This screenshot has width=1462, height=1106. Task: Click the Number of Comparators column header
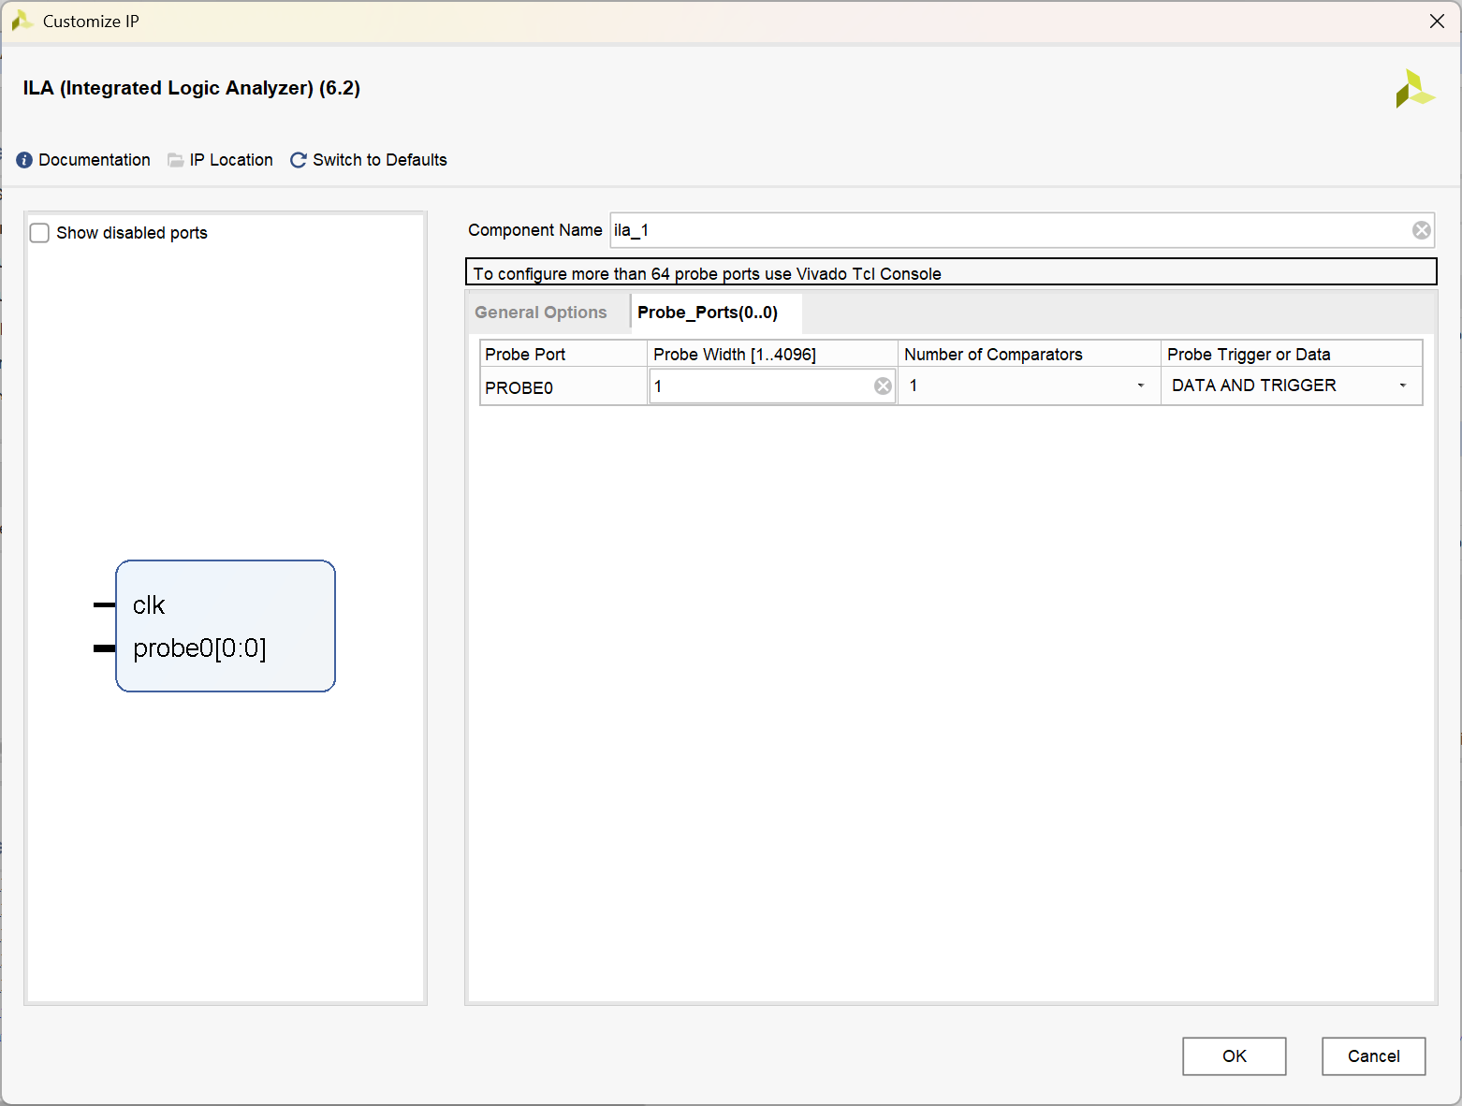pyautogui.click(x=1030, y=354)
